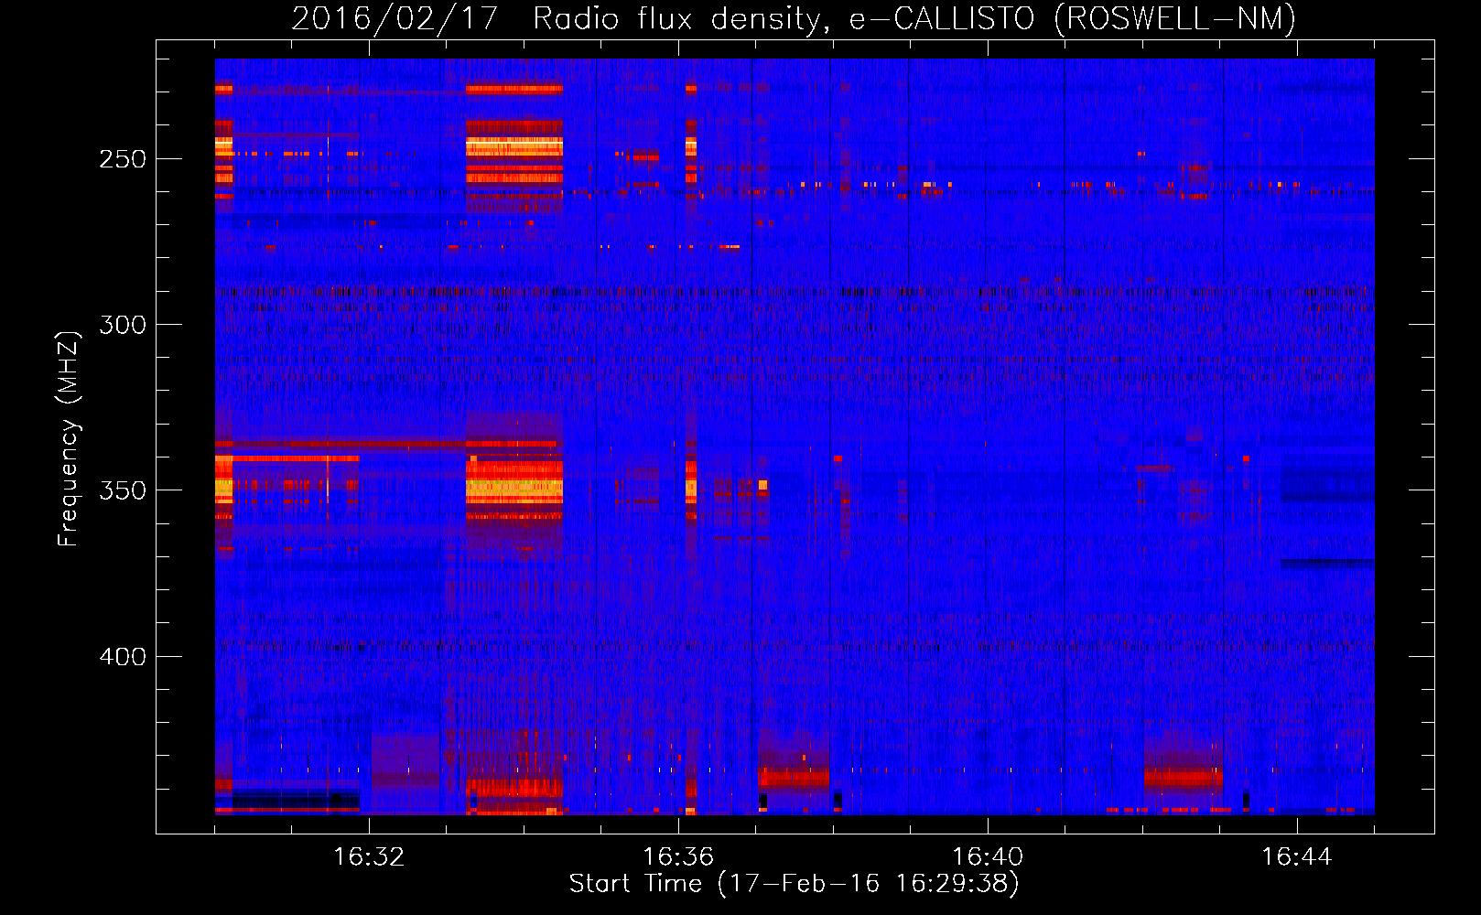This screenshot has height=915, width=1481.
Task: Click the 16:36 time axis label
Action: pyautogui.click(x=678, y=857)
